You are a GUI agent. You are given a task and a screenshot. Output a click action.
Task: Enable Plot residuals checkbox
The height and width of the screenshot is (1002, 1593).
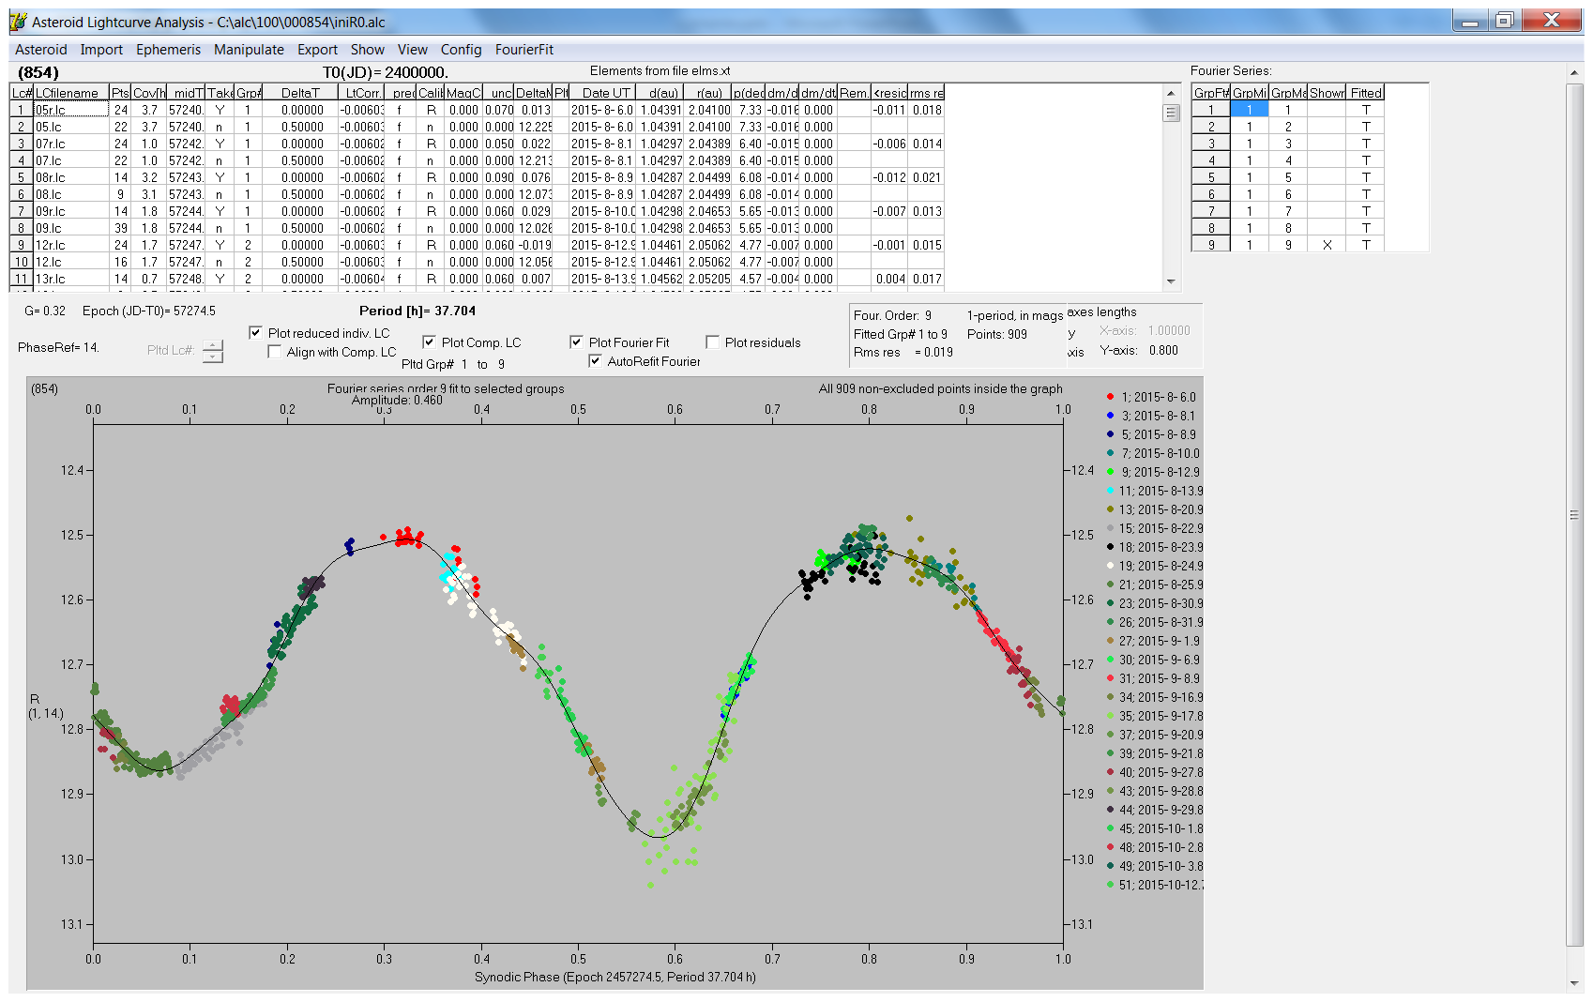[x=712, y=342]
